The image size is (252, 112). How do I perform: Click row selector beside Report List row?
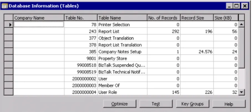pyautogui.click(x=9, y=32)
